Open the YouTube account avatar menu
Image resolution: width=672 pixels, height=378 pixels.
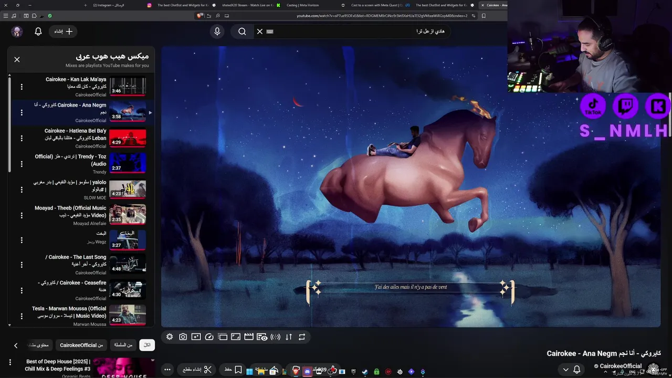click(17, 31)
